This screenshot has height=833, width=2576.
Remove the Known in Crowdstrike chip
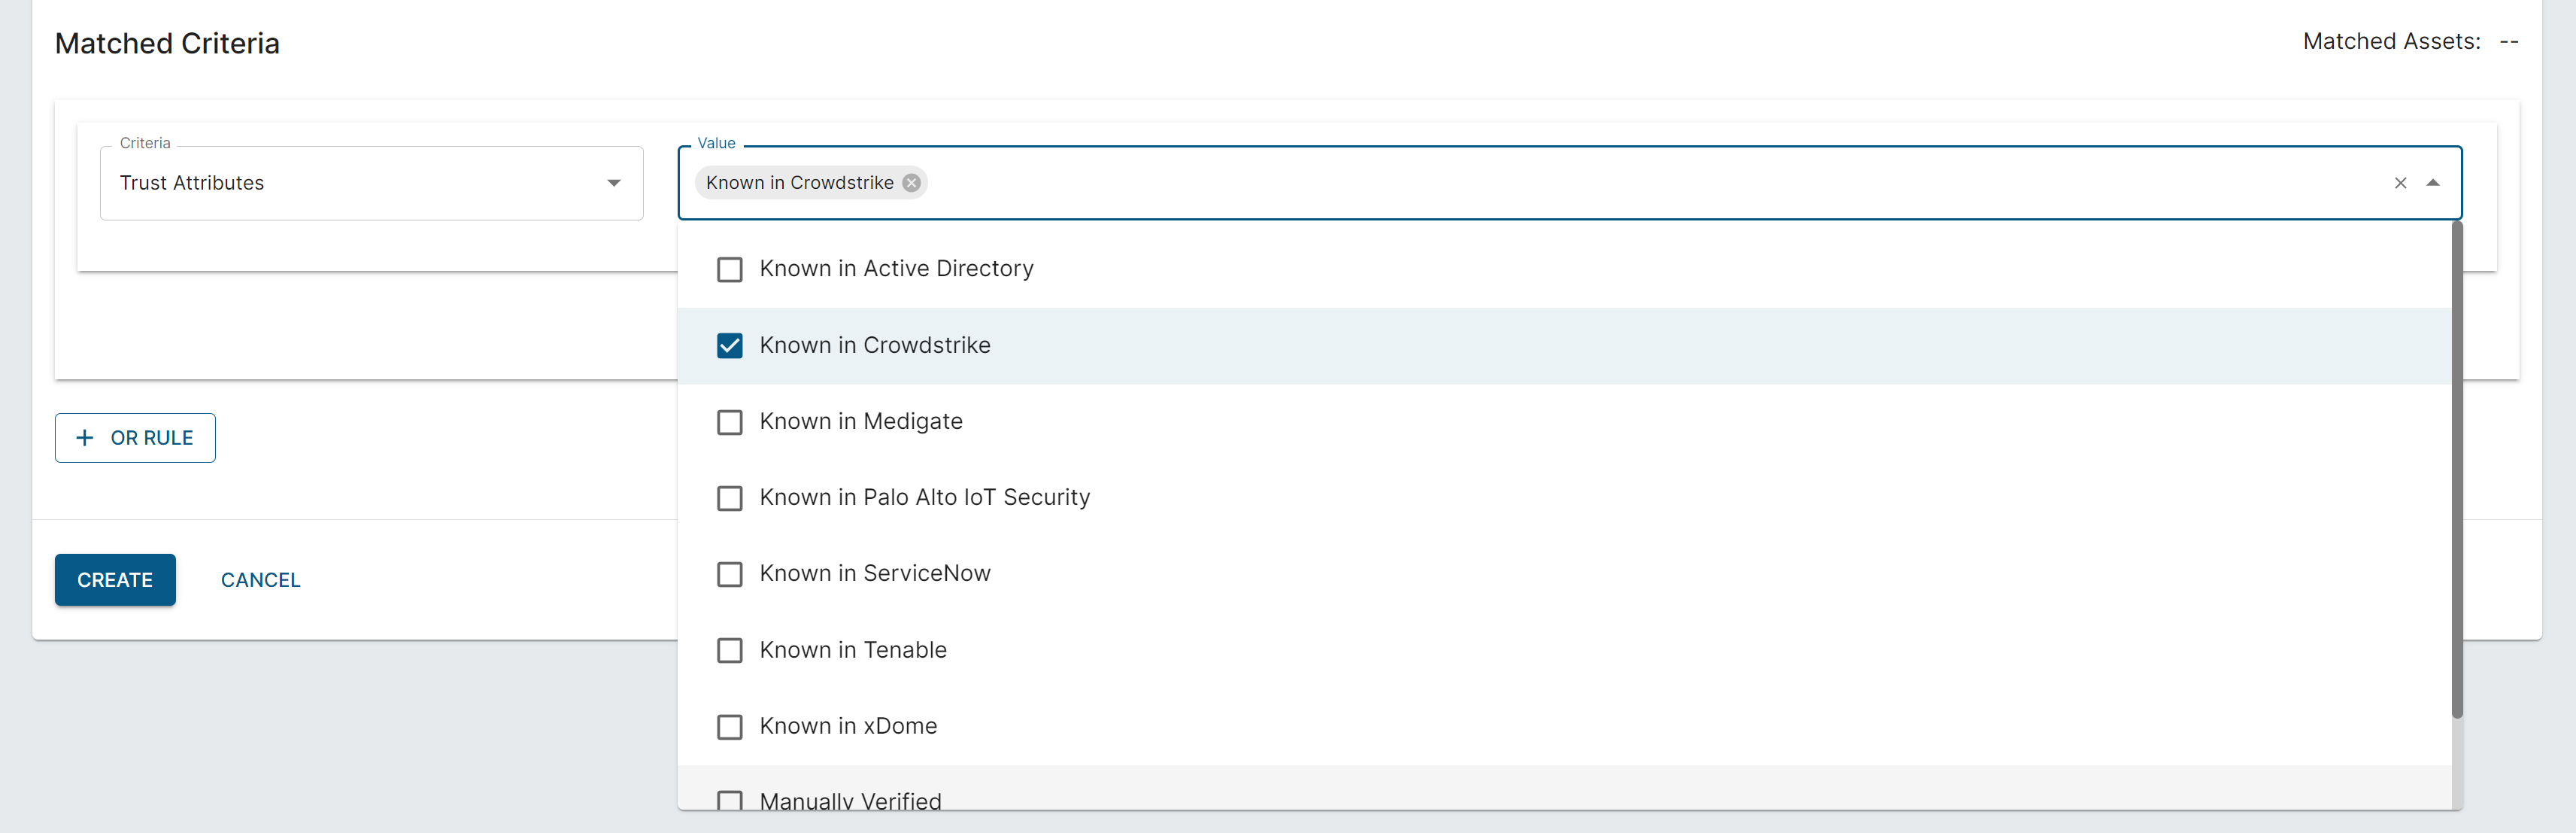(x=911, y=183)
